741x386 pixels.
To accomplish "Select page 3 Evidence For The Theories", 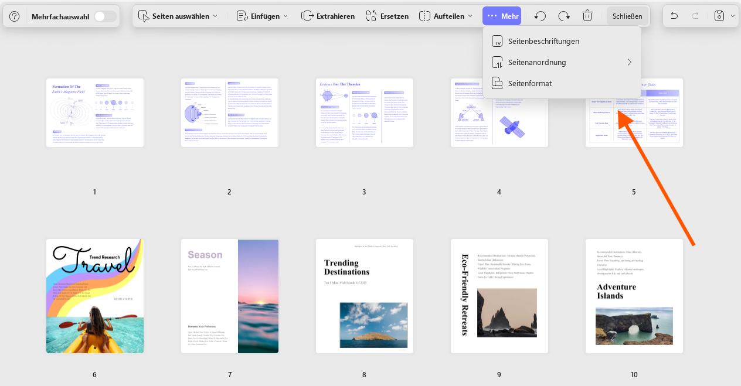I will tap(365, 112).
